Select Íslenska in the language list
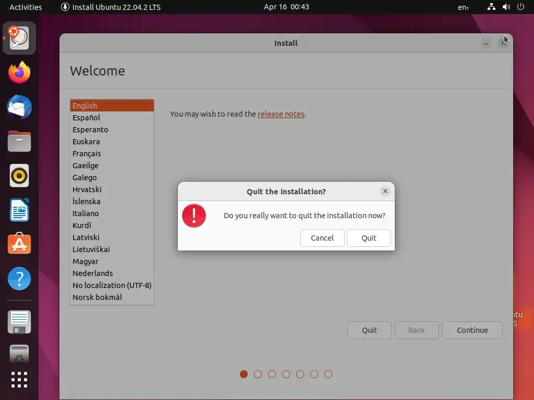 click(112, 202)
